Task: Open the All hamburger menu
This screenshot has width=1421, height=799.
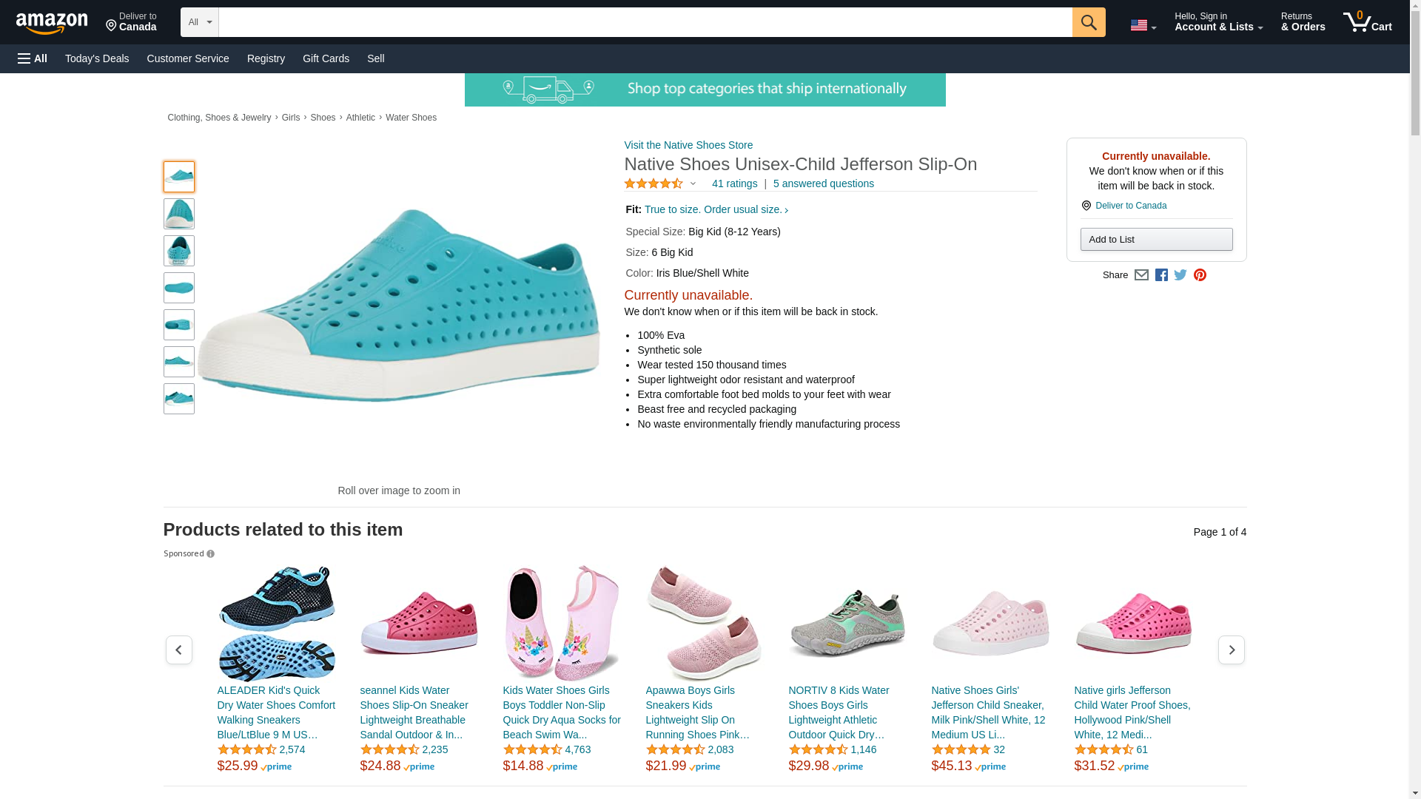Action: [33, 58]
